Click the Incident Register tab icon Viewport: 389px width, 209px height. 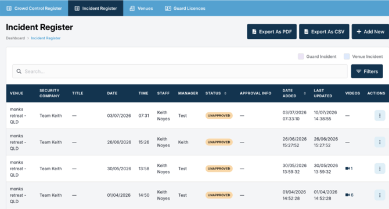[77, 9]
